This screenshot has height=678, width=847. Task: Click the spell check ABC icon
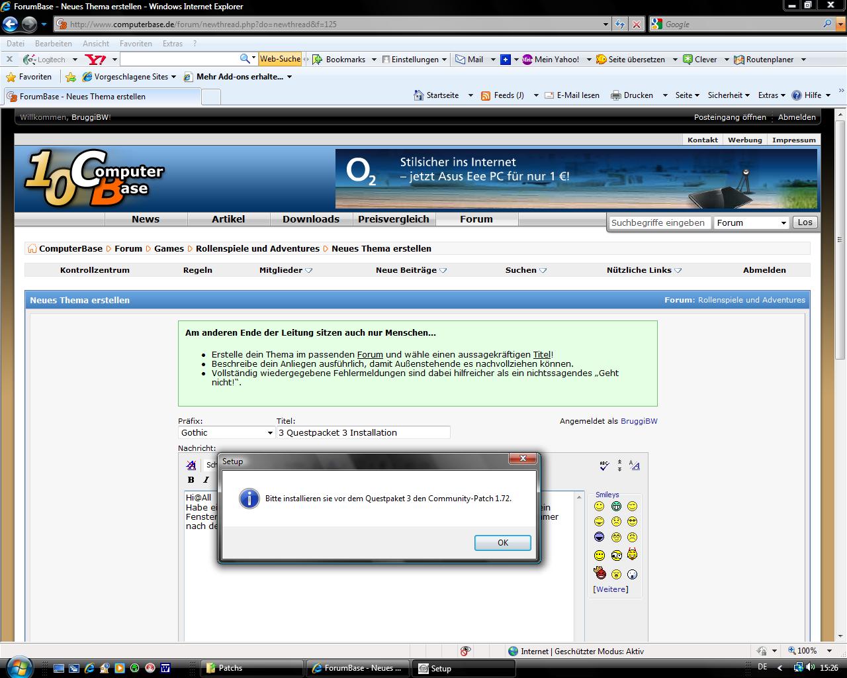click(x=603, y=465)
